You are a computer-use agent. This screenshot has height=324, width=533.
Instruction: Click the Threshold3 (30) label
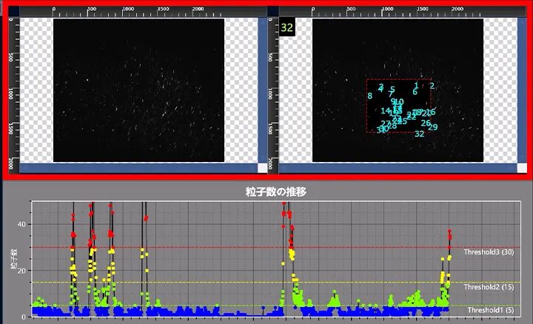[x=489, y=252]
